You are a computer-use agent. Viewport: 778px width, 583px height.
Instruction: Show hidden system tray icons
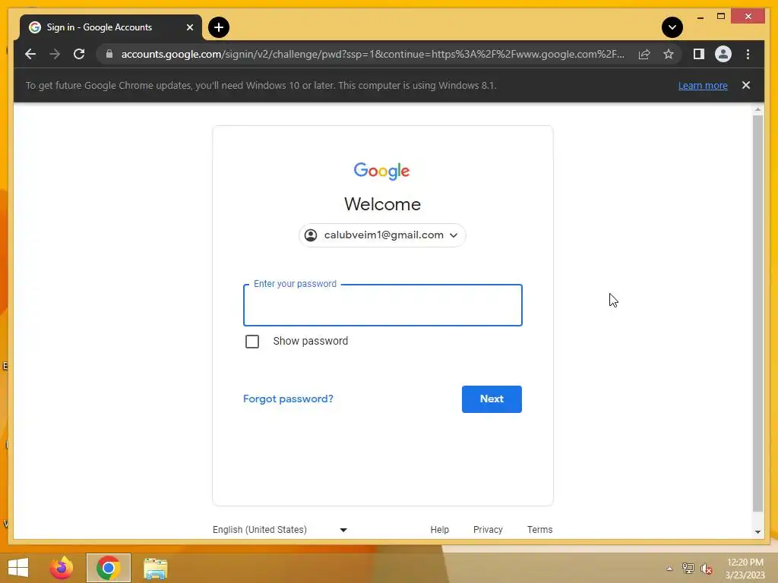pyautogui.click(x=669, y=569)
